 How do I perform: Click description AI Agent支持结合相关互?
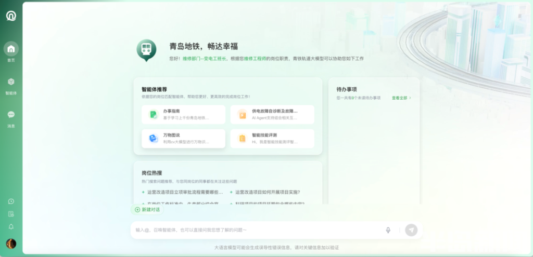coord(275,118)
